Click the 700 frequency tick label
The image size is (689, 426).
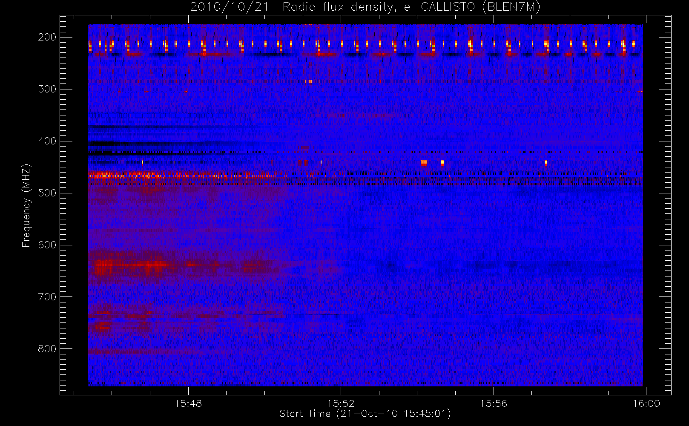click(47, 297)
